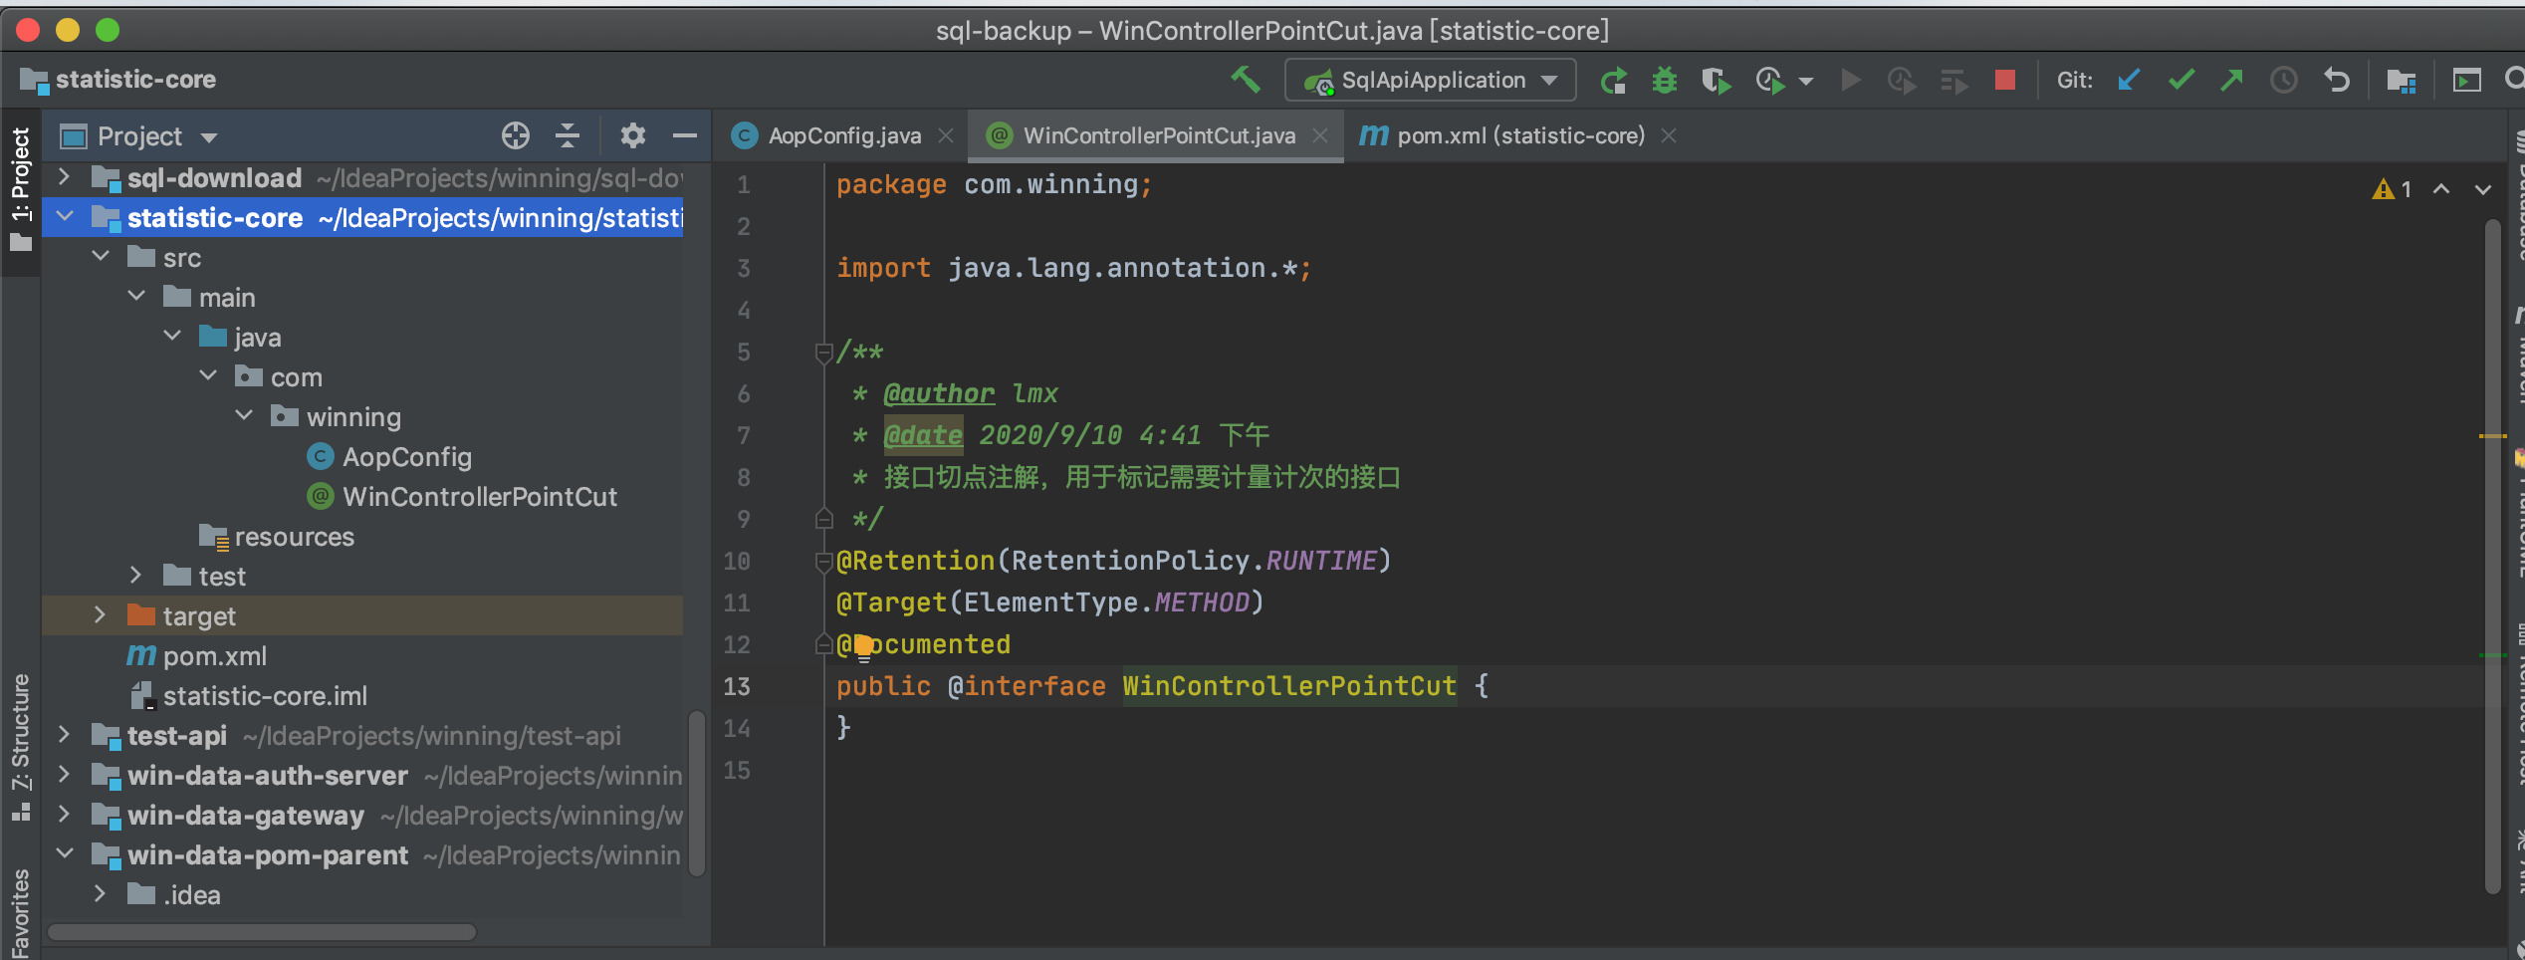
Task: Collapse all nodes in Project tree
Action: [x=568, y=135]
